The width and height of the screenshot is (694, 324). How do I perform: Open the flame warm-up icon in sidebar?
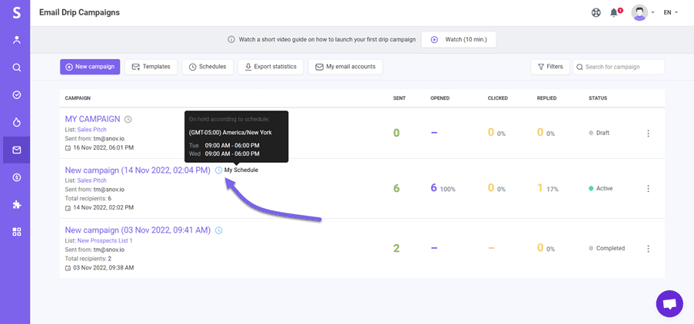pos(16,122)
